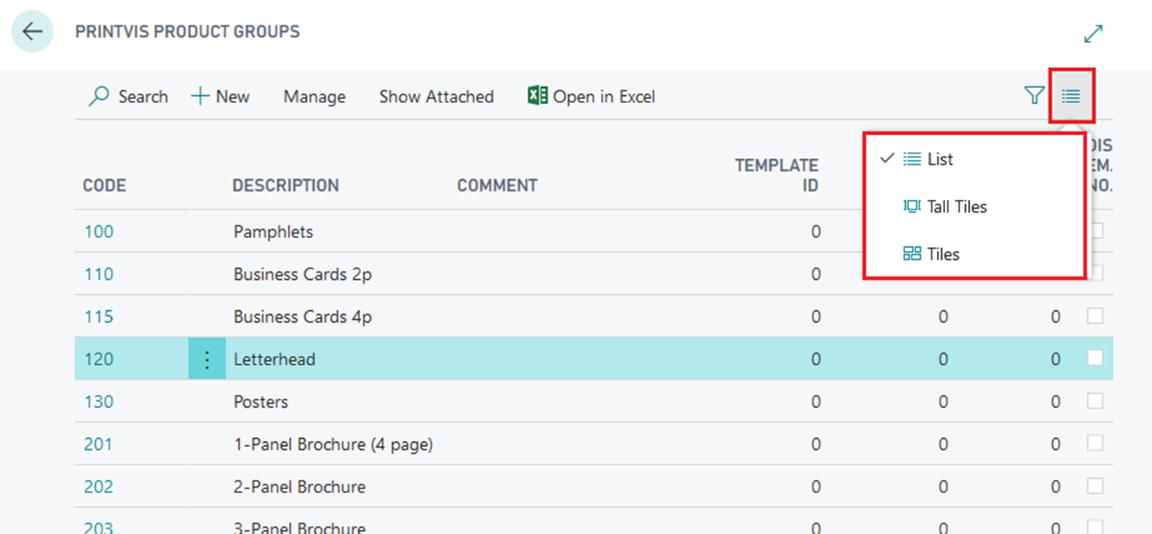Viewport: 1152px width, 534px height.
Task: Open product group code 100 link
Action: [99, 232]
